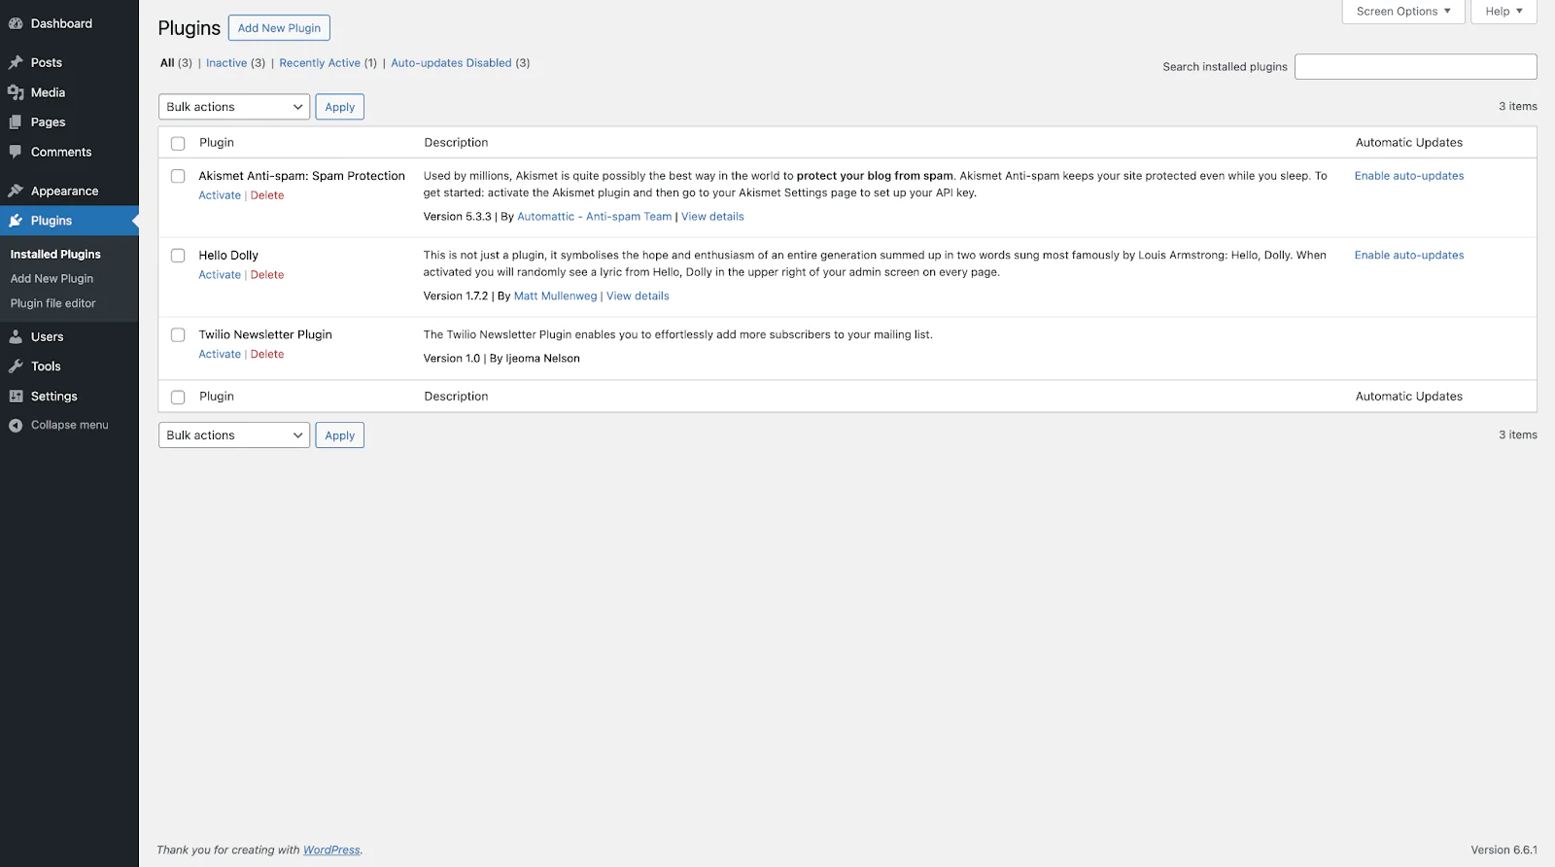Viewport: 1555px width, 867px height.
Task: Select the Akismet Anti-spam plugin checkbox
Action: point(178,176)
